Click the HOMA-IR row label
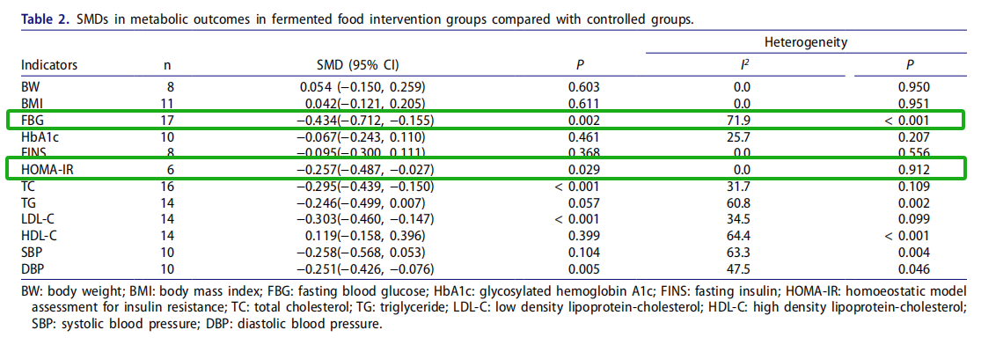The width and height of the screenshot is (996, 352). (48, 169)
